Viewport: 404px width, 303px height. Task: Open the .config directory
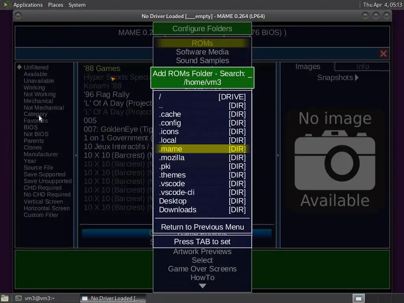[202, 123]
